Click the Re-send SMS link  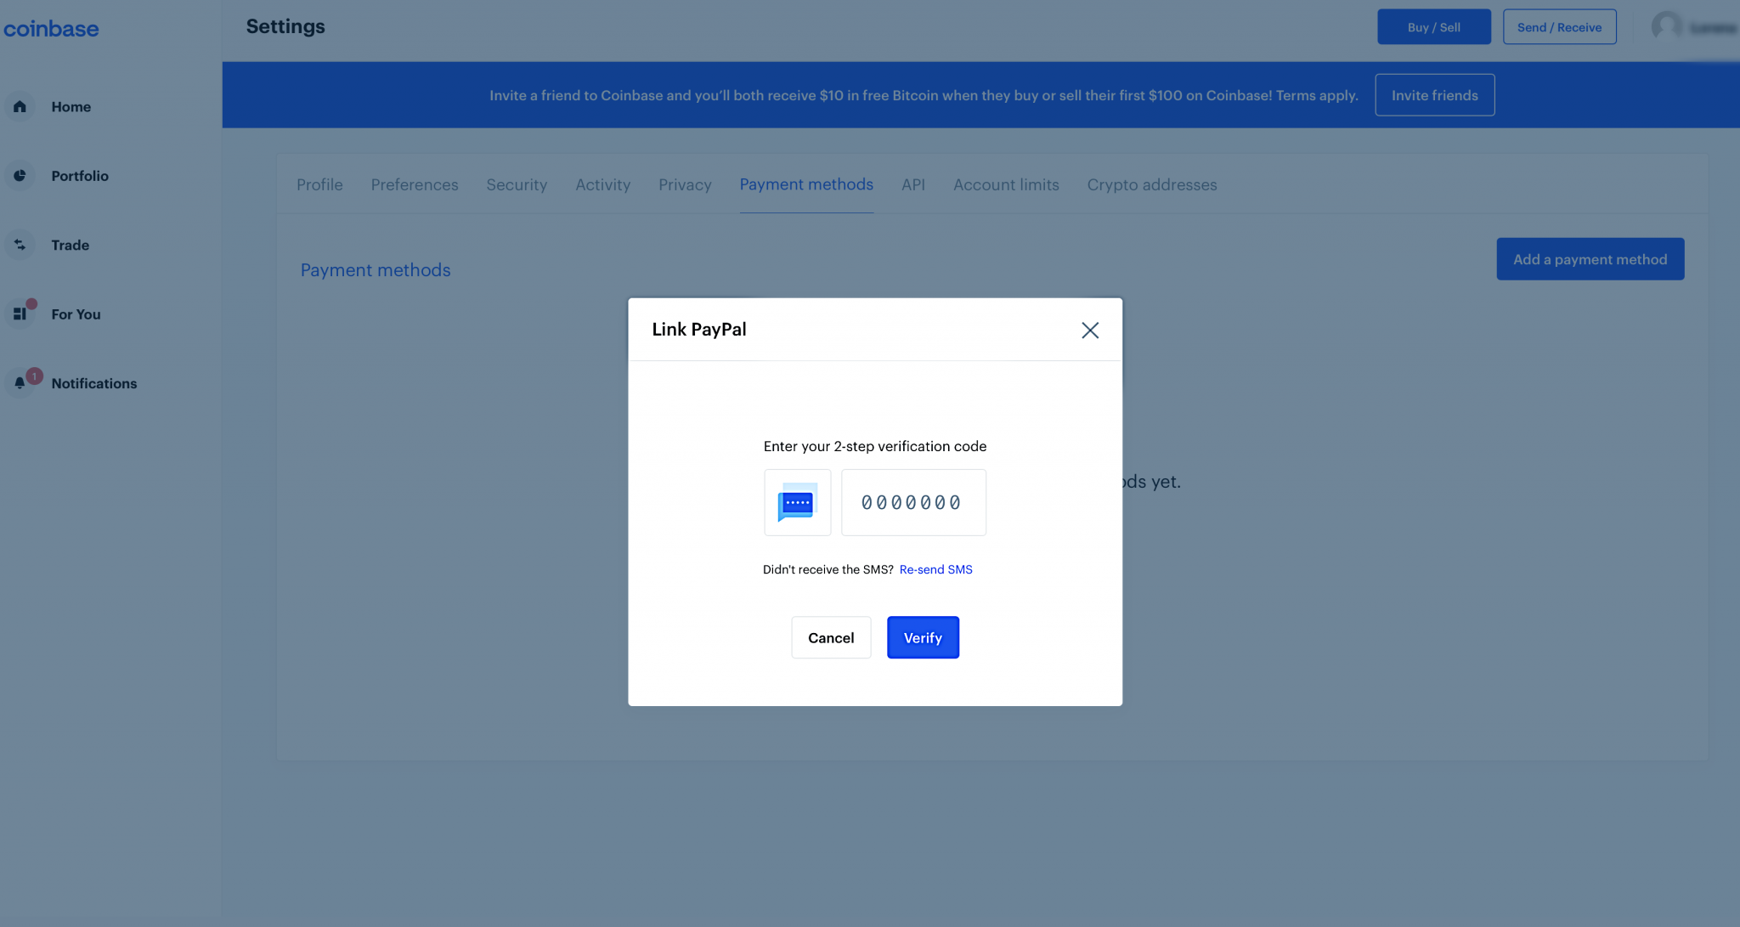937,569
